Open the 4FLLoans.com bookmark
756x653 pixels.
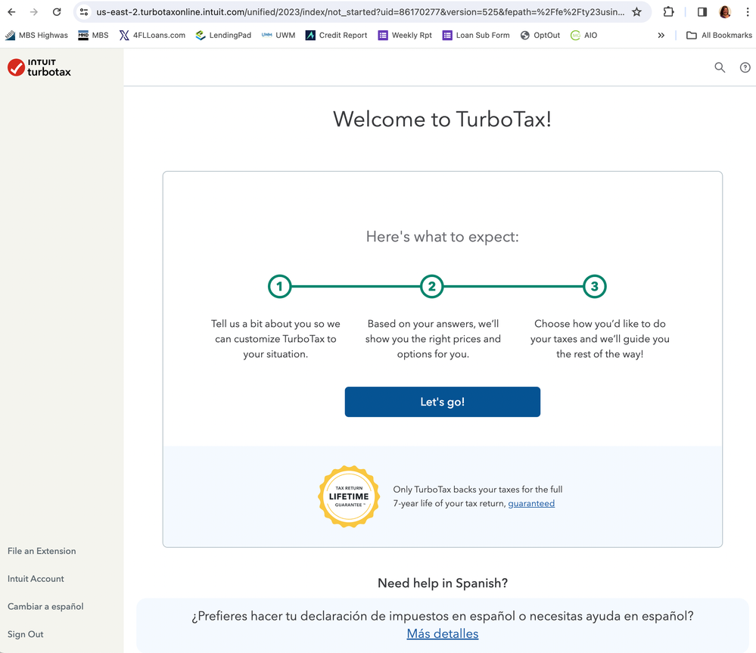152,35
